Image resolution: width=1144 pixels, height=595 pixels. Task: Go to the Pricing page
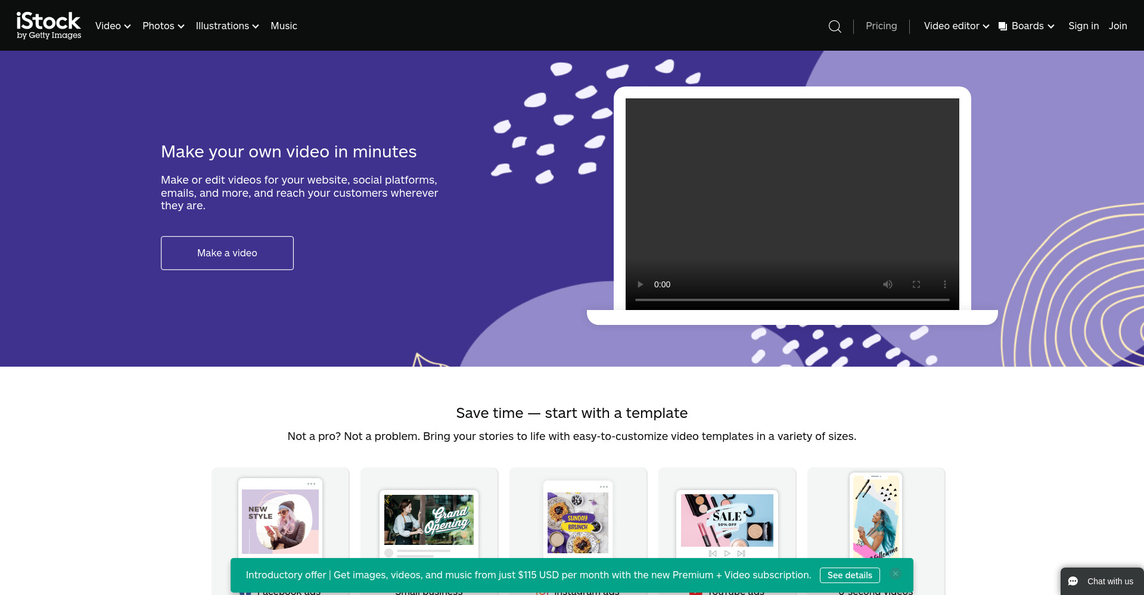pyautogui.click(x=881, y=26)
